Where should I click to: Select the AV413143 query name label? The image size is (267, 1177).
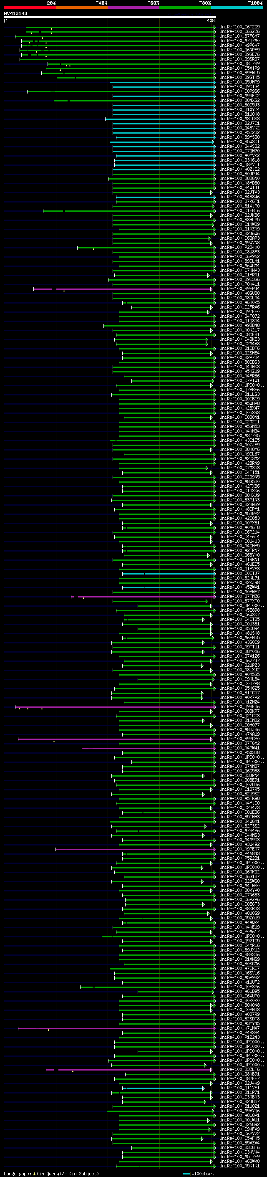(x=15, y=13)
